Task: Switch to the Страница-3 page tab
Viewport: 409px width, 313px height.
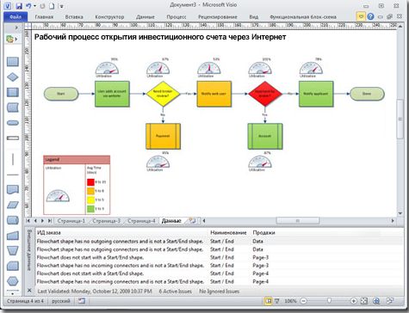Action: pos(107,221)
